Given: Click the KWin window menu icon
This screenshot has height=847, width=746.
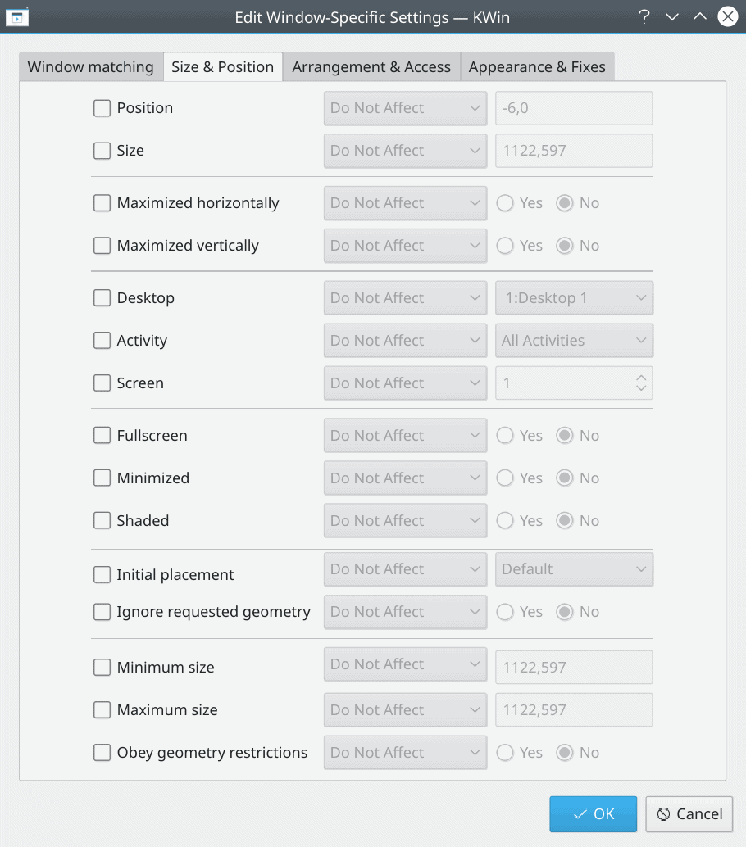Looking at the screenshot, I should 16,17.
